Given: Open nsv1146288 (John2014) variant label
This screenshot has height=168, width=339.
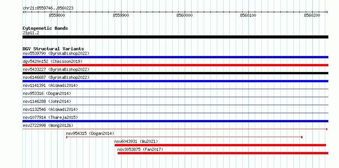Looking at the screenshot, I should click(x=47, y=101).
